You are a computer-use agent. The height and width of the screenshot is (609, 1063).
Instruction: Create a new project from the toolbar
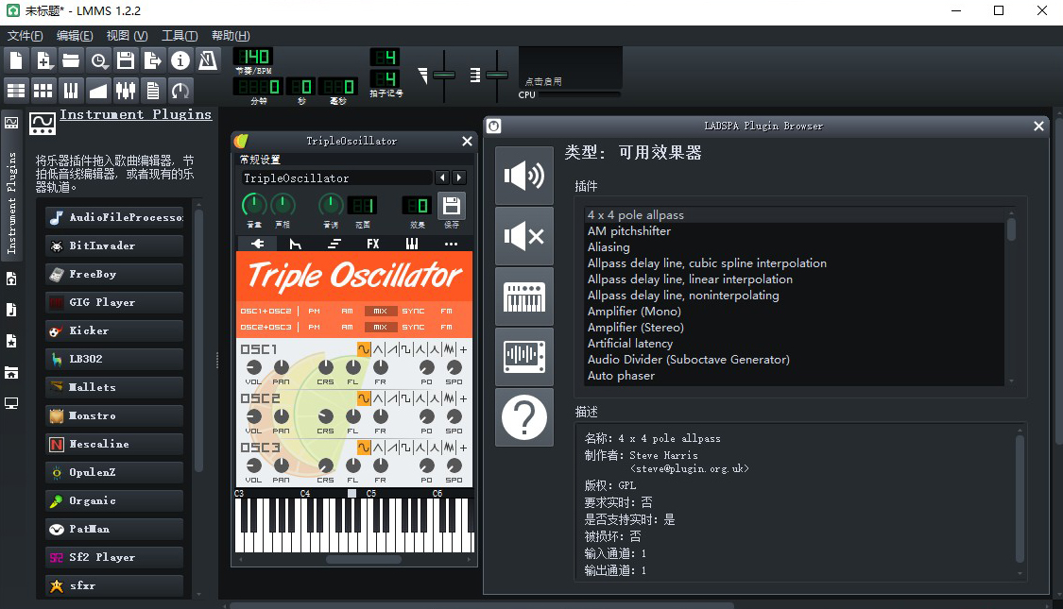[16, 61]
